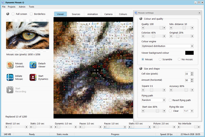This screenshot has width=205, height=137.
Task: Pick the Viewer background colour swatch
Action: [x=189, y=53]
